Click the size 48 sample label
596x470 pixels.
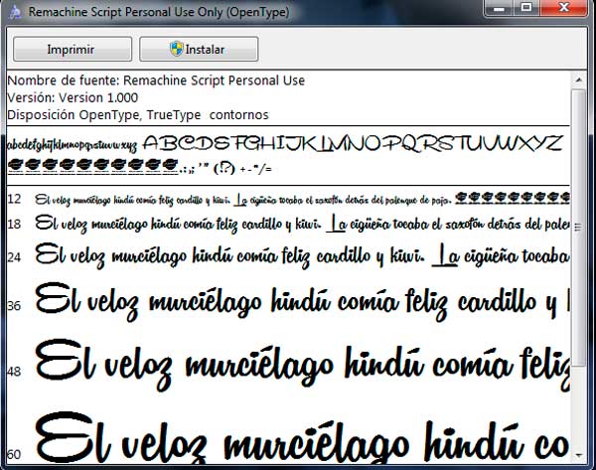click(14, 372)
